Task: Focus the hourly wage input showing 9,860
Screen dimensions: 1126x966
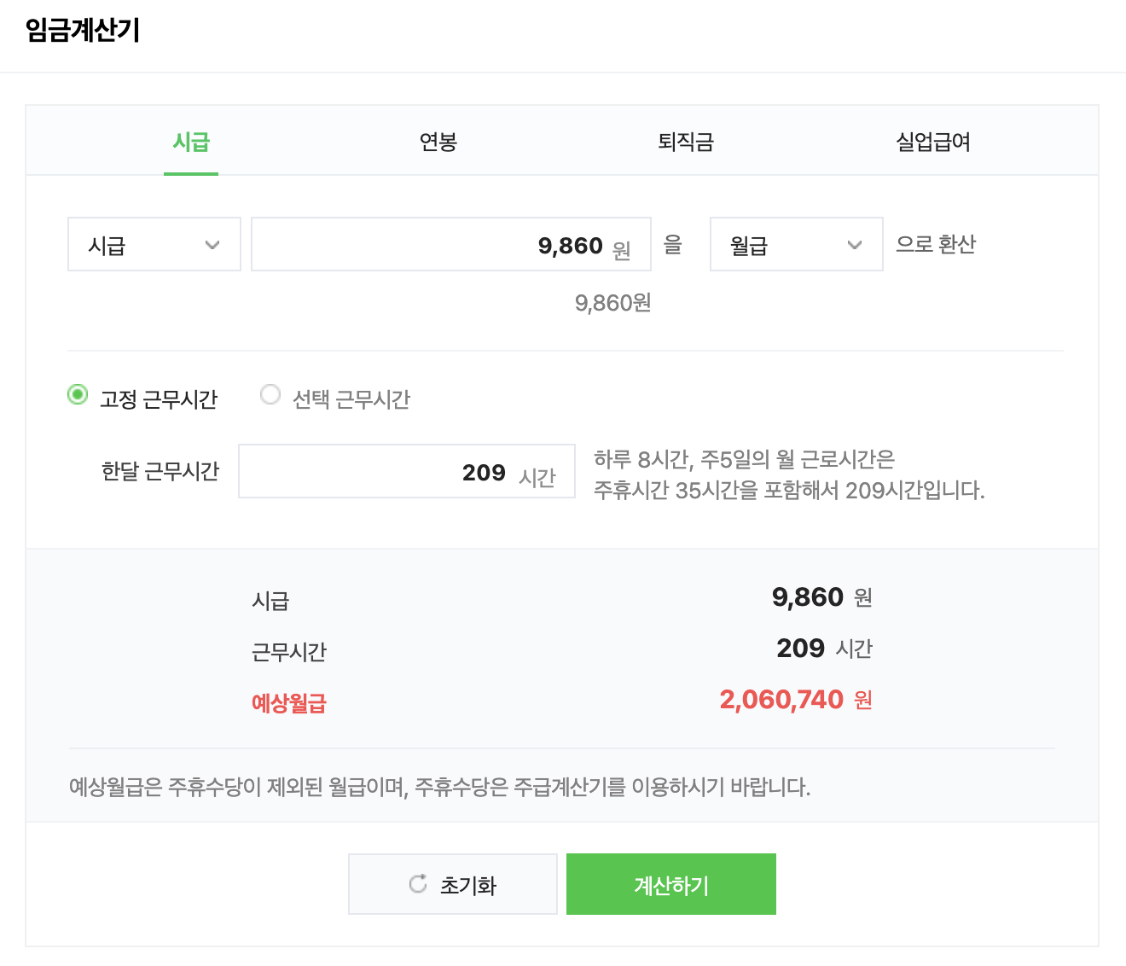Action: (x=451, y=244)
